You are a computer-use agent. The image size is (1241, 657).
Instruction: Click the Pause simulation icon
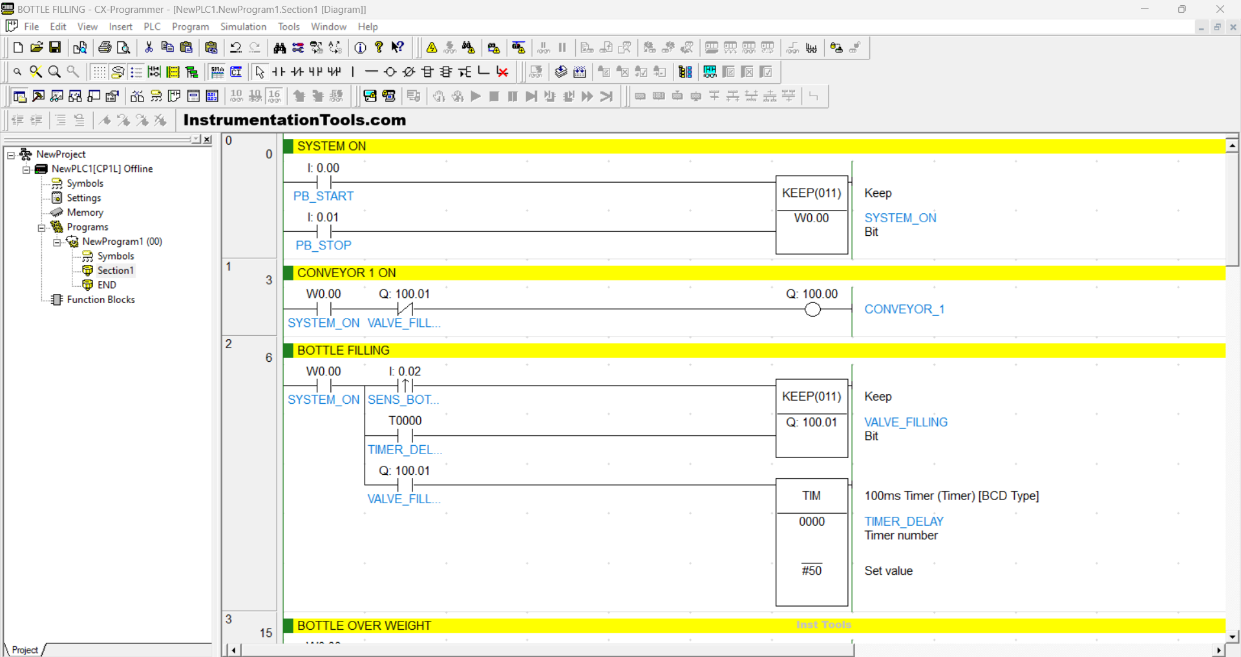513,96
